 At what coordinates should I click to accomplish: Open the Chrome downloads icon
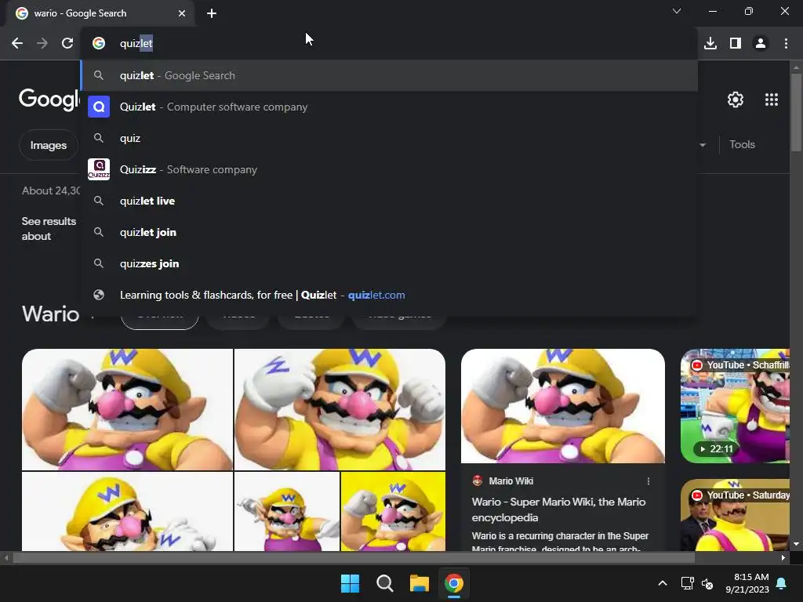pyautogui.click(x=710, y=44)
